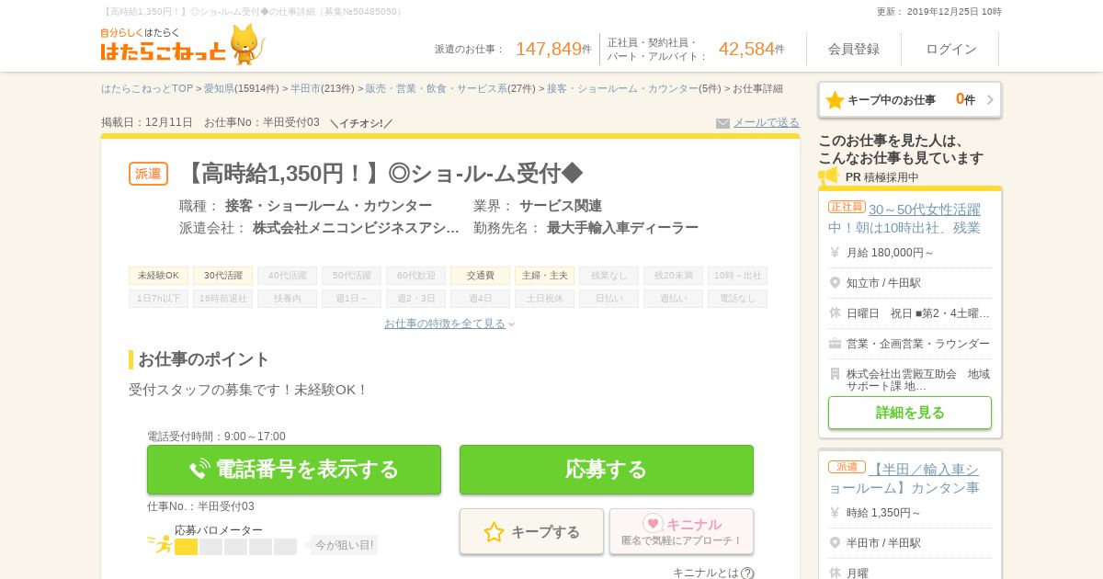The image size is (1103, 579).
Task: Open the 正社員・契約社員 42,584件 count
Action: [696, 49]
